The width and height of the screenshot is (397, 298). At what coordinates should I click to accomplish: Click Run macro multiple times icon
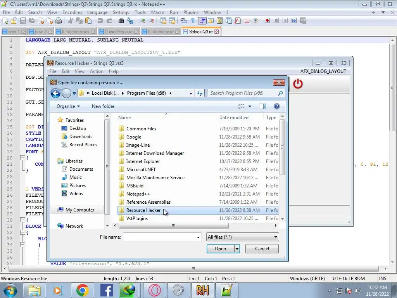[294, 21]
